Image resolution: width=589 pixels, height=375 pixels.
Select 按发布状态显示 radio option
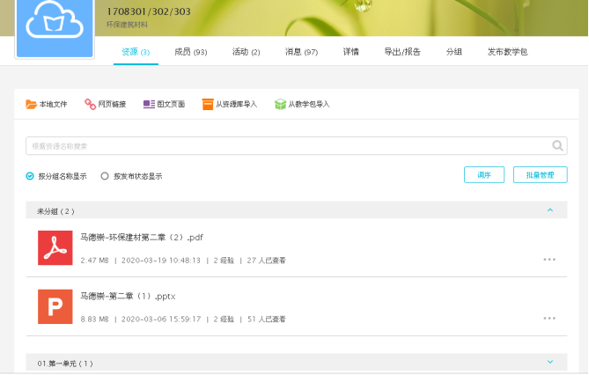105,176
